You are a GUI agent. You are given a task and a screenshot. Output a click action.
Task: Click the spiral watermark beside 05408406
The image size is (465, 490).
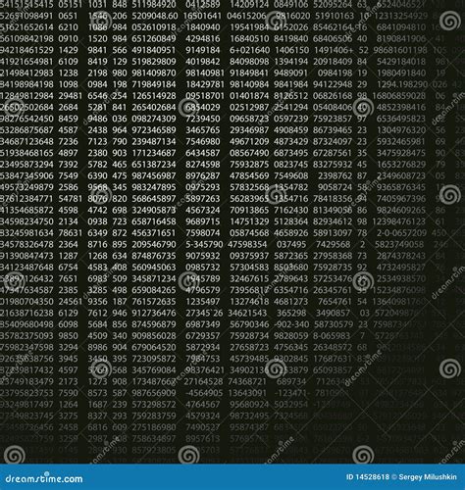point(363,108)
